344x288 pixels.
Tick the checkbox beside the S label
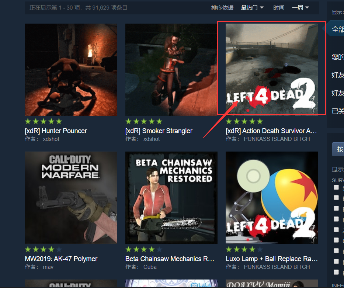336,187
